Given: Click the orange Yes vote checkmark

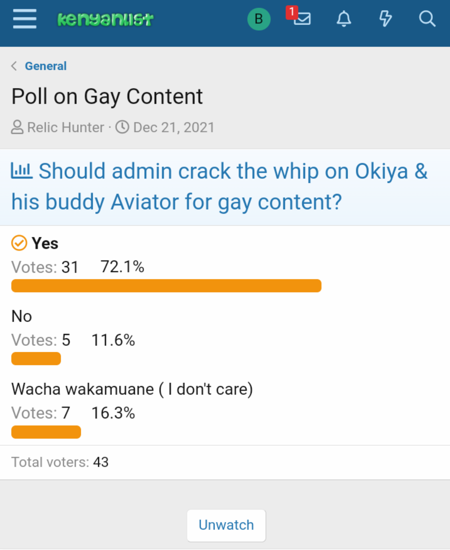Looking at the screenshot, I should 19,243.
